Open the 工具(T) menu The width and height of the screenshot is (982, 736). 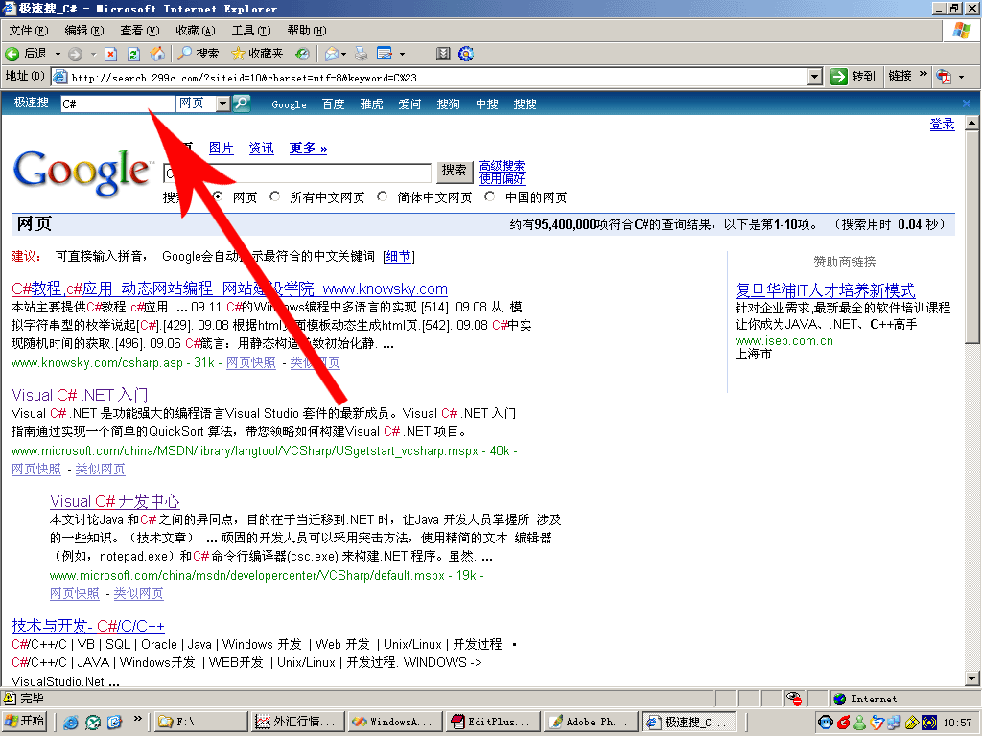[x=251, y=31]
